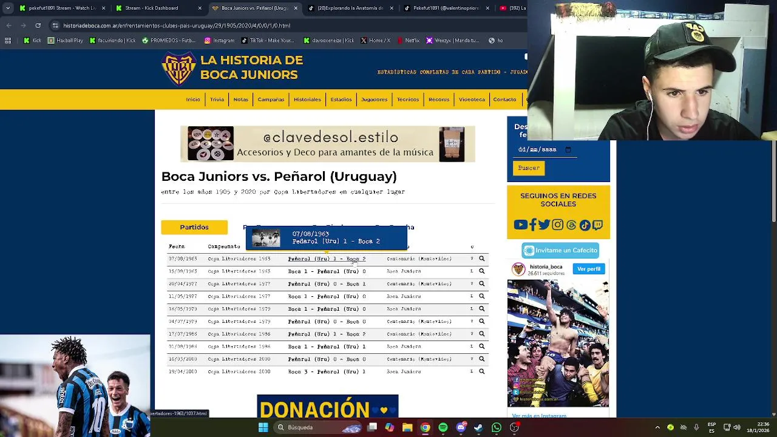Image resolution: width=777 pixels, height=437 pixels.
Task: Open Maradona Instagram post image
Action: (558, 344)
